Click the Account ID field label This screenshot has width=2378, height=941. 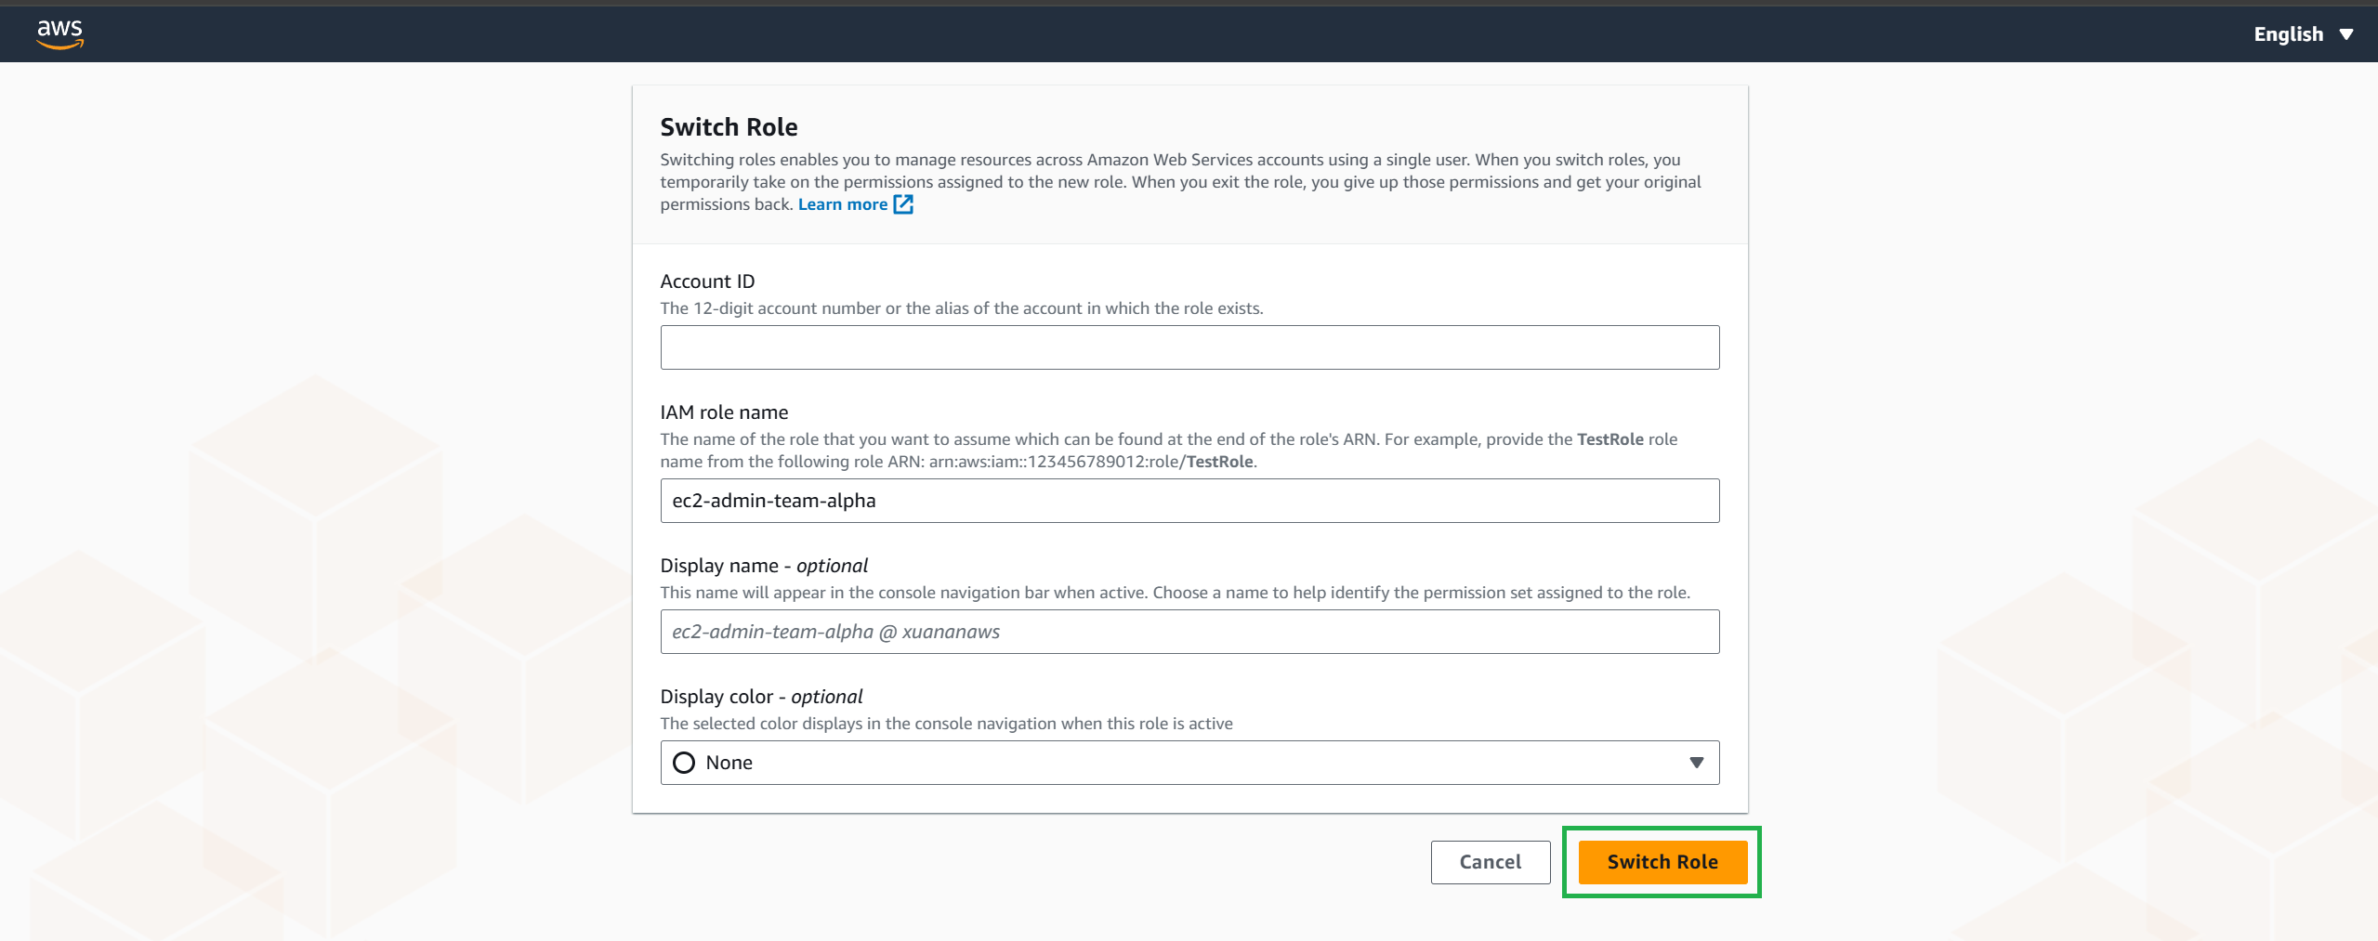coord(707,281)
